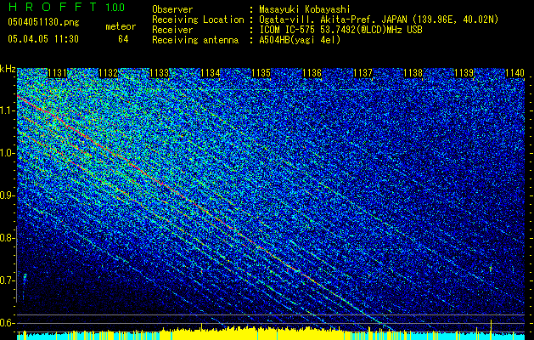The image size is (534, 340).
Task: Click the 0.8 kHz frequency axis label
Action: [8, 238]
